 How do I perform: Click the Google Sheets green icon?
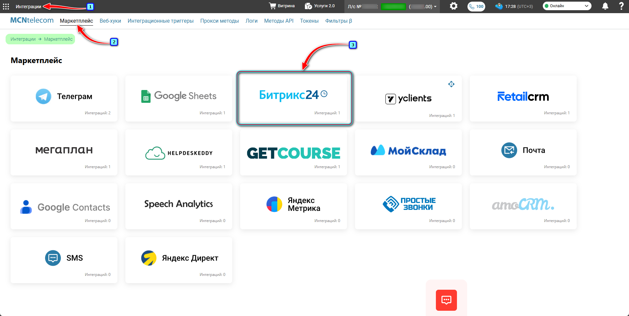point(146,96)
